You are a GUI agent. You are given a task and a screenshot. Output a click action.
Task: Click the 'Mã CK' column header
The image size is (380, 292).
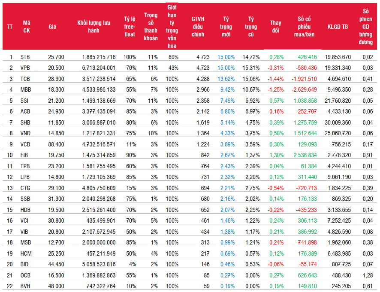coord(27,27)
